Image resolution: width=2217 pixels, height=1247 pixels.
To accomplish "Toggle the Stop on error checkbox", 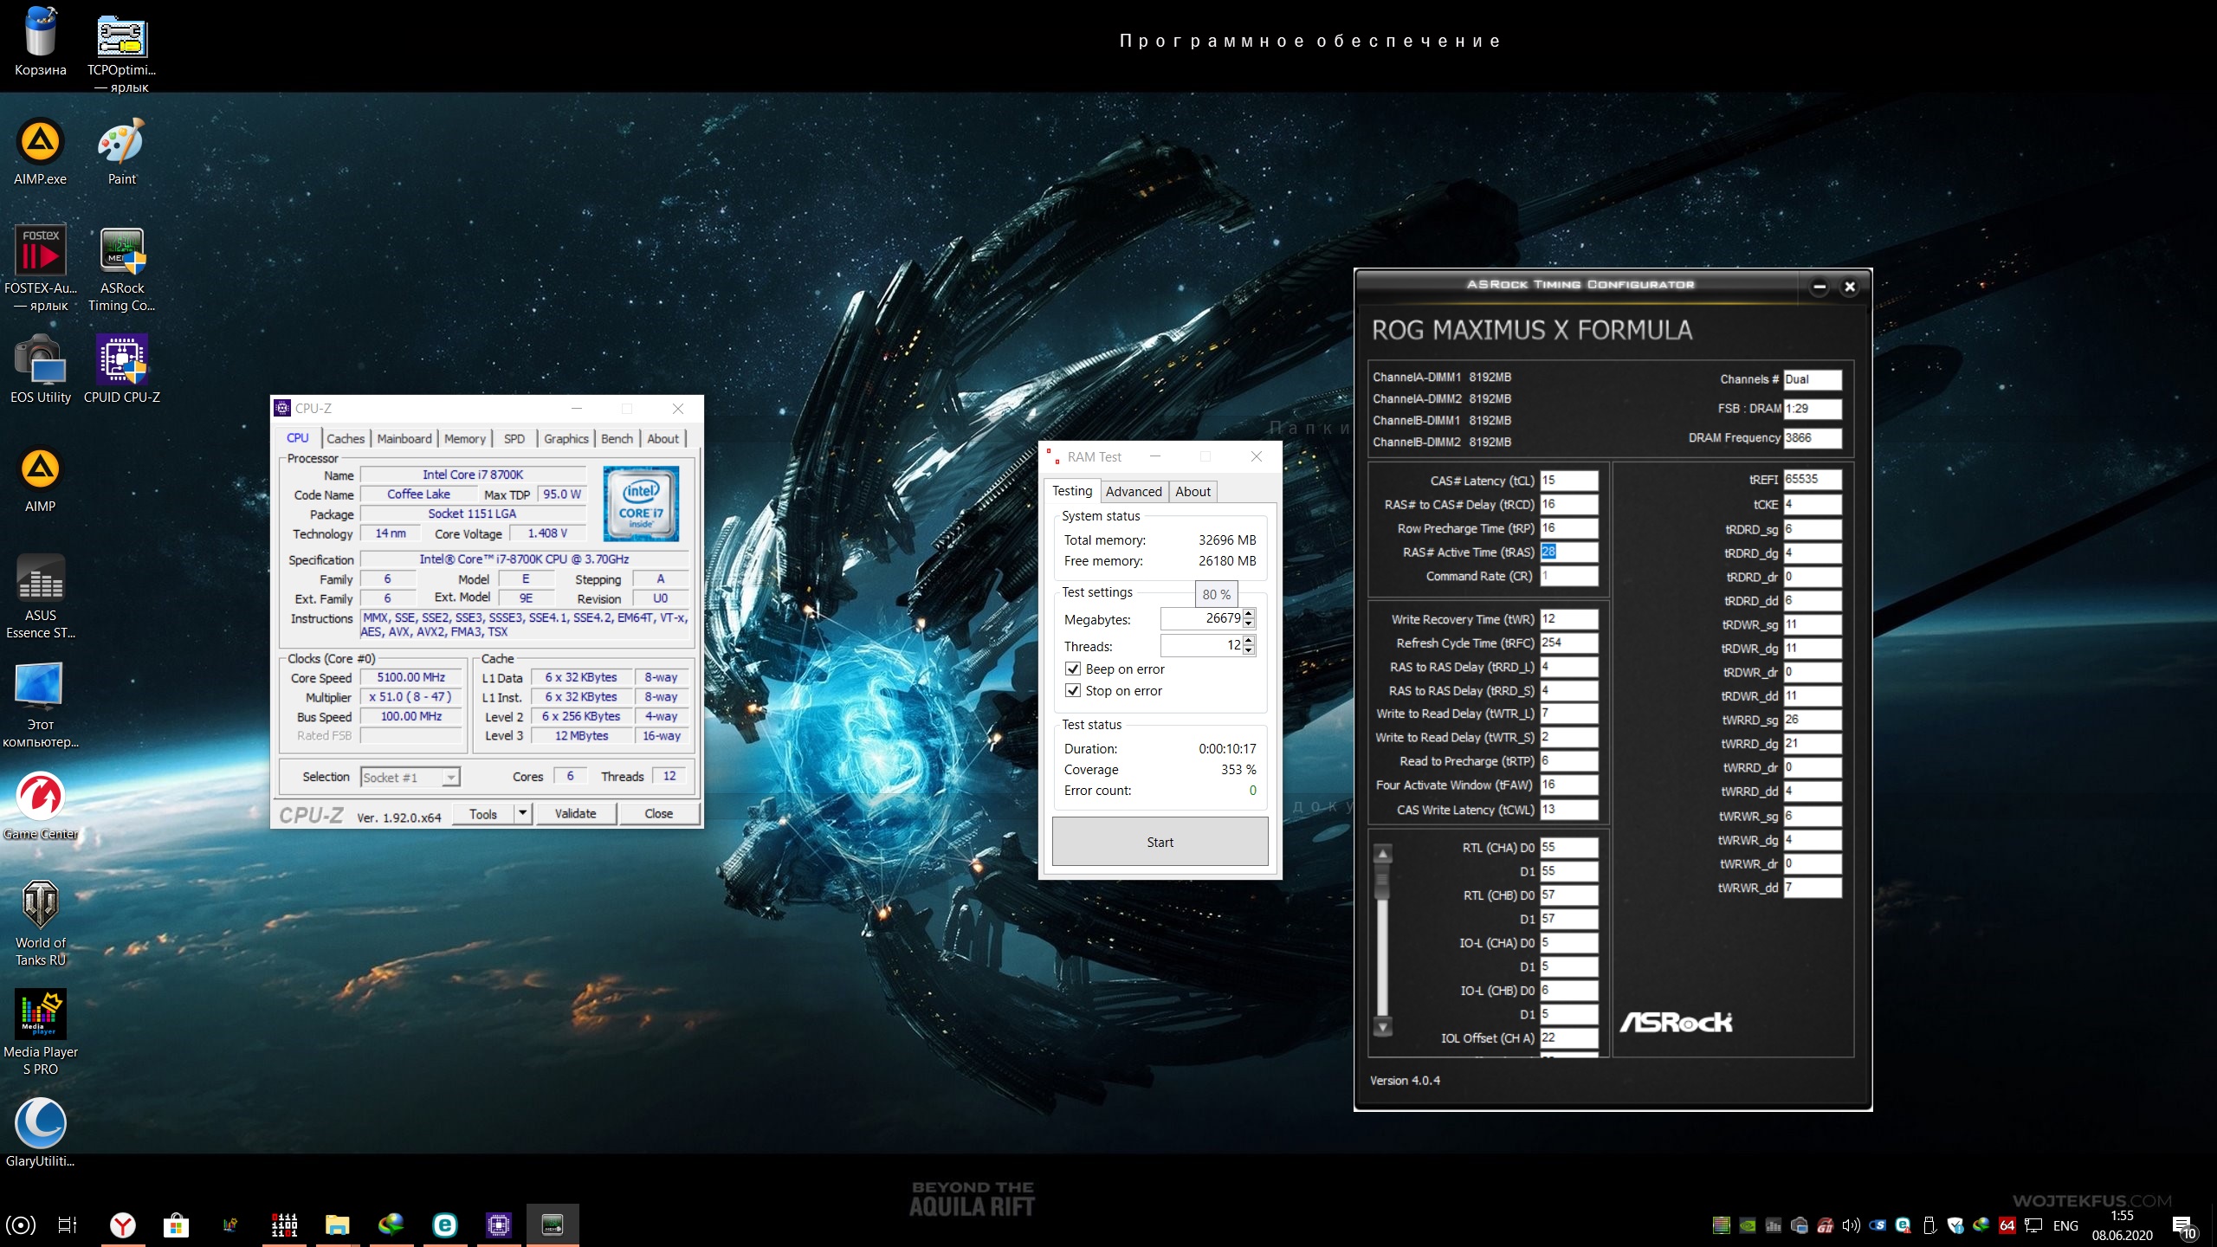I will 1073,691.
